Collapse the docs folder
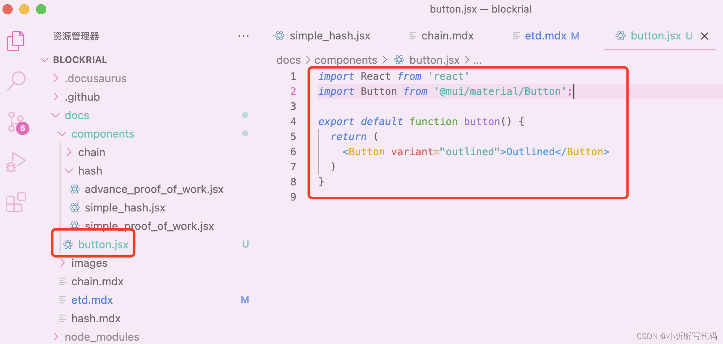 tap(55, 115)
